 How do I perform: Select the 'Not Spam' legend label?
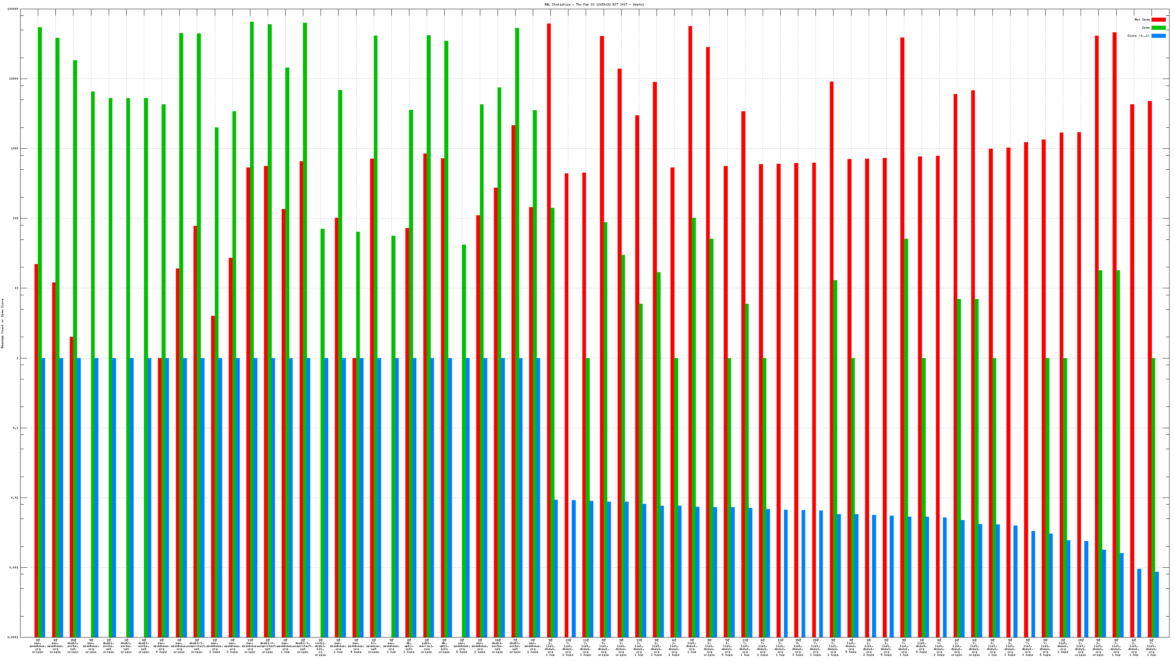[1142, 19]
